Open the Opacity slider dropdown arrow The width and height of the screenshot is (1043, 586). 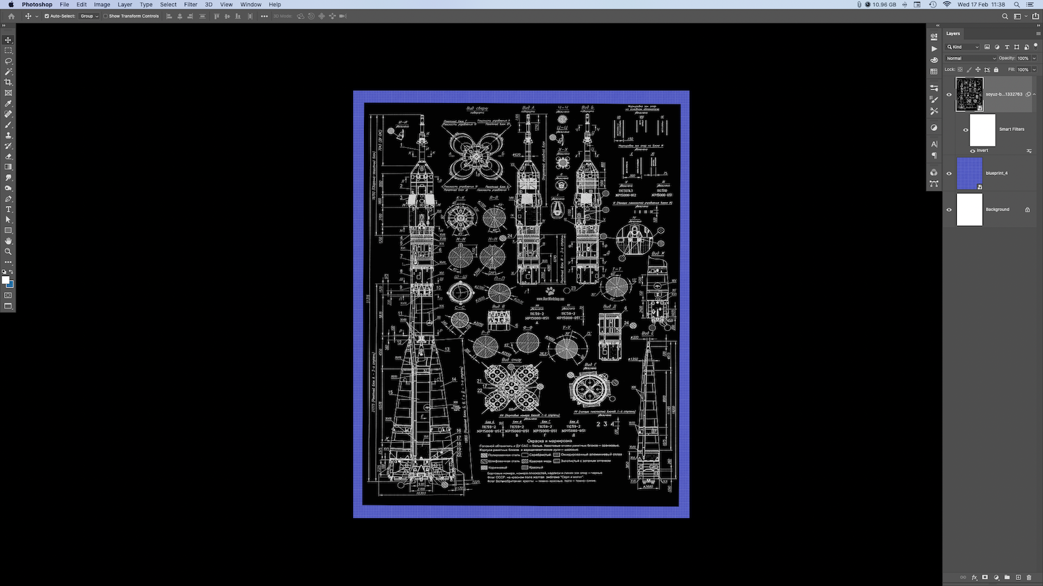point(1034,58)
